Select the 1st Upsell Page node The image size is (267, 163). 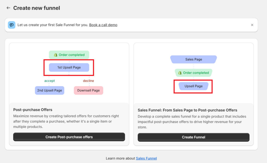pos(69,67)
